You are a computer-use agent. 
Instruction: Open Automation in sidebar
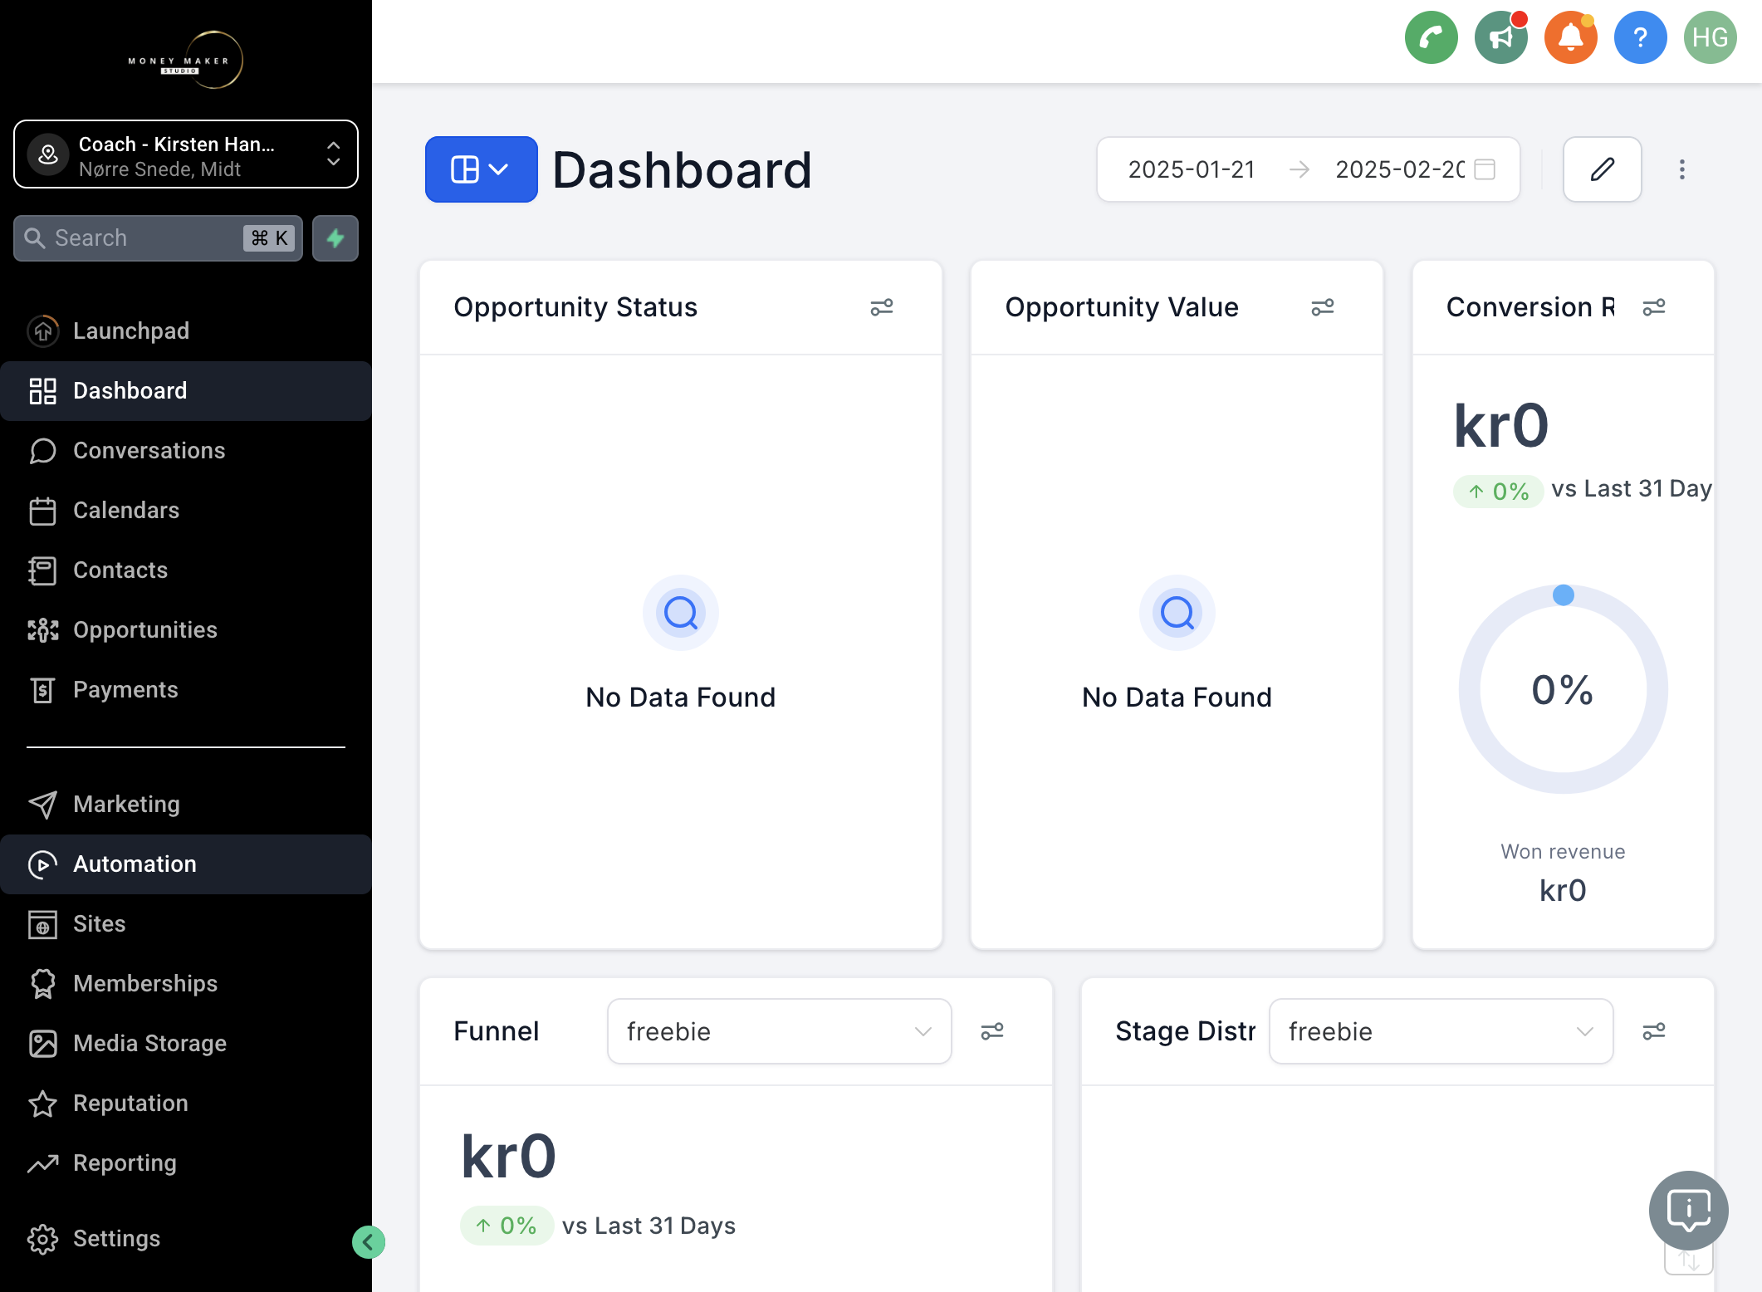tap(186, 864)
